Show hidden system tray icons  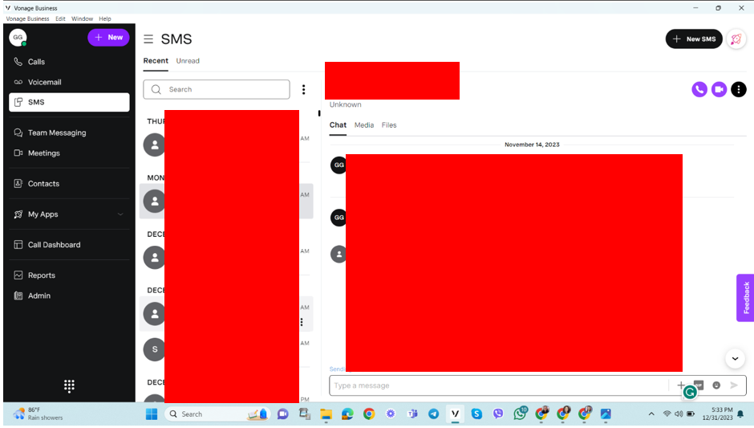tap(651, 414)
